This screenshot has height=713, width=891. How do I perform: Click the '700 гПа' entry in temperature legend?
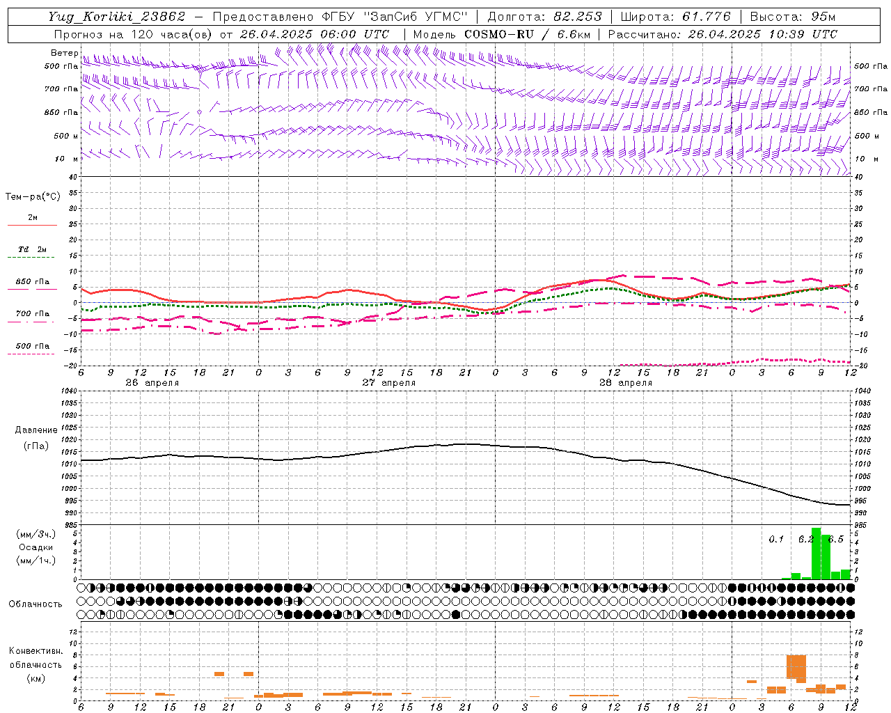32,313
